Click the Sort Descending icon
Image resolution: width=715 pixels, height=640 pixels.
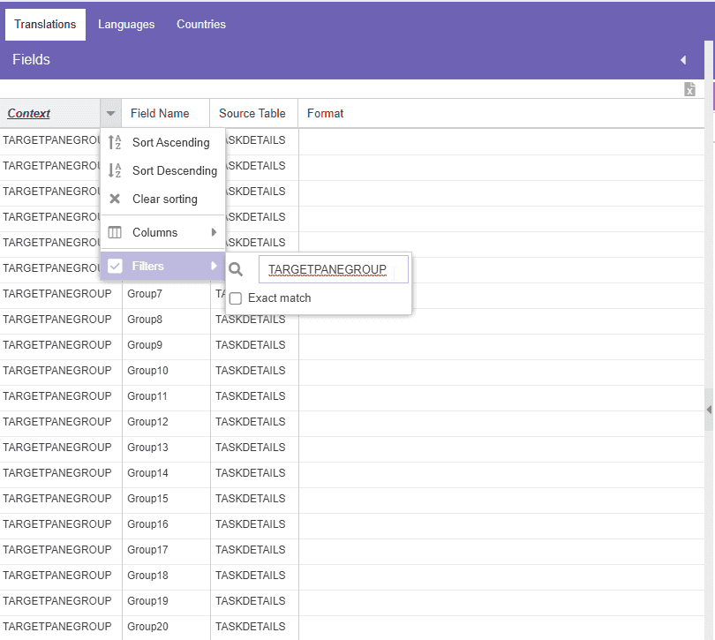(115, 170)
